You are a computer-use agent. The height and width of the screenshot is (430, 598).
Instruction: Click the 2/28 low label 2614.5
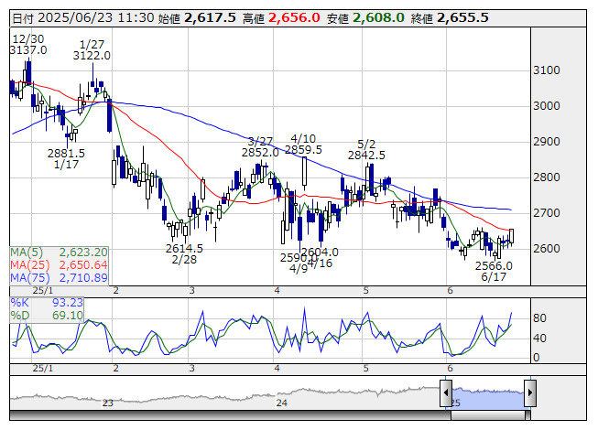184,248
